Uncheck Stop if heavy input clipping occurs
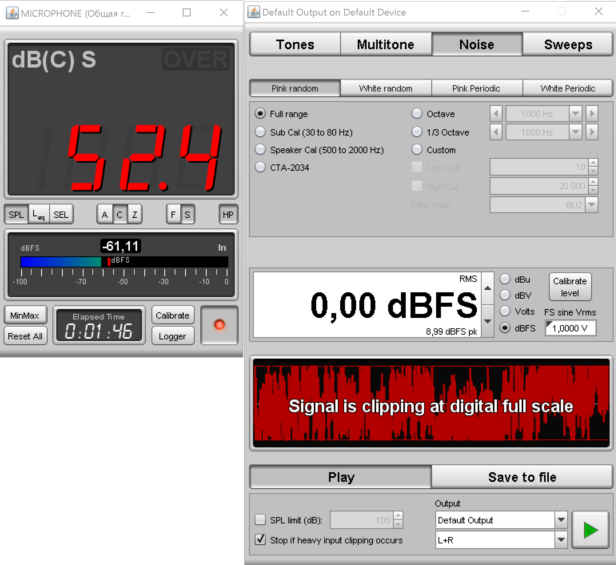The width and height of the screenshot is (616, 565). pos(260,540)
